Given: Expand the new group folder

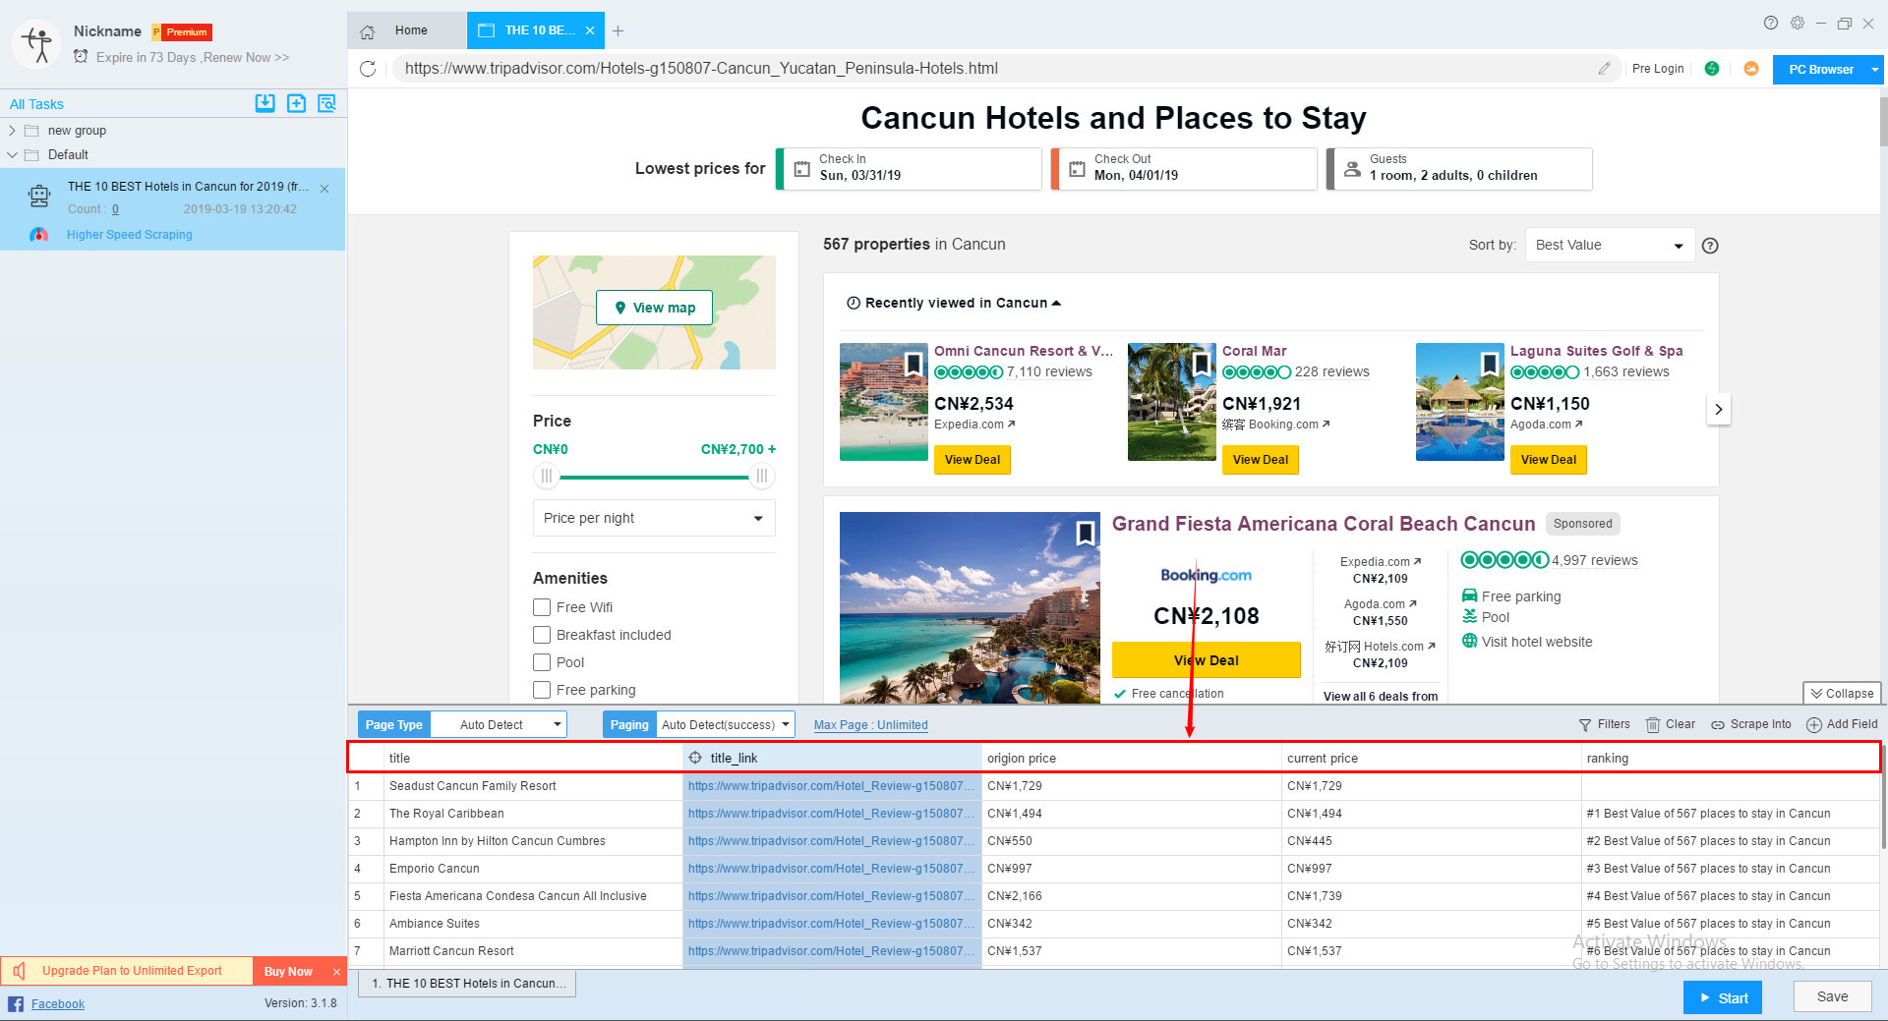Looking at the screenshot, I should click(12, 130).
